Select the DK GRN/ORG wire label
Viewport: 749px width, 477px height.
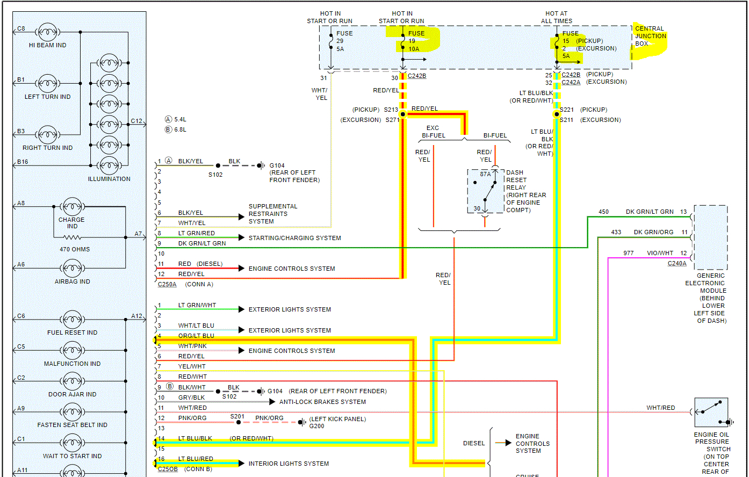(x=653, y=232)
